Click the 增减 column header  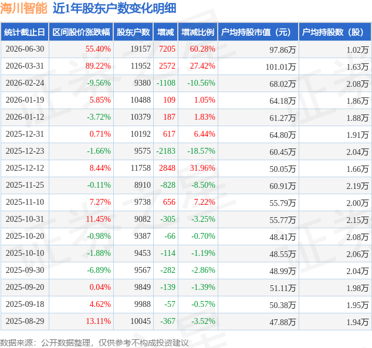click(165, 32)
